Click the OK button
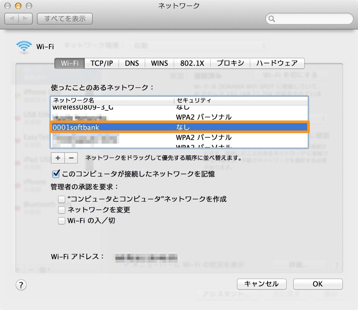 318,284
